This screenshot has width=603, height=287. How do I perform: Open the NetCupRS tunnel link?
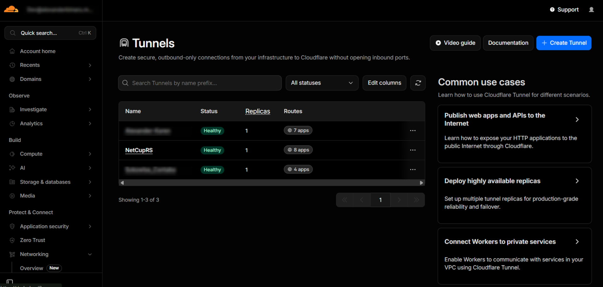pyautogui.click(x=139, y=150)
